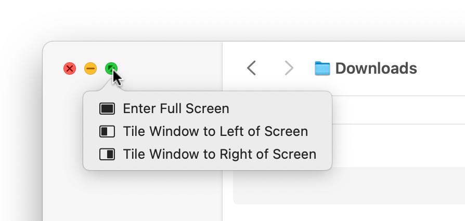Go back using the left chevron
This screenshot has height=221, width=465.
pos(252,68)
